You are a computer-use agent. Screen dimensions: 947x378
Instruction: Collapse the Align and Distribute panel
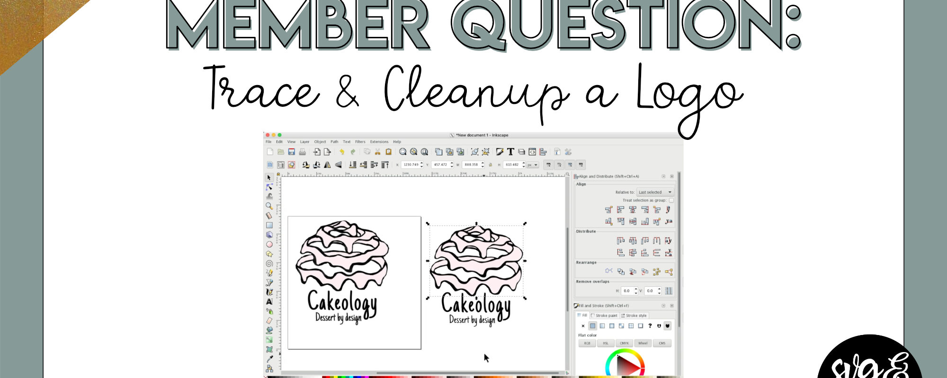click(x=663, y=176)
